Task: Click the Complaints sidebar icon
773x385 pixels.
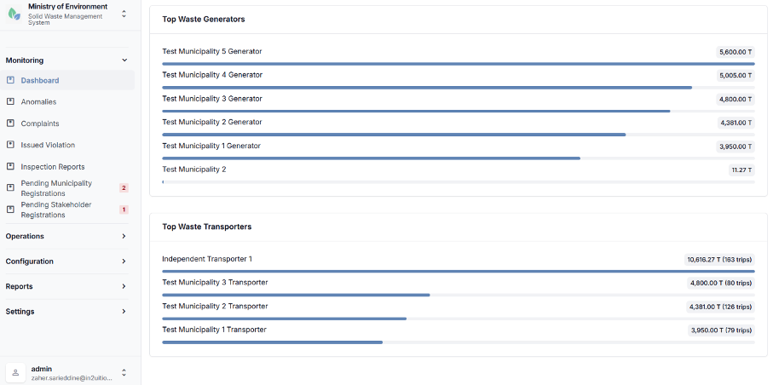Action: coord(11,124)
